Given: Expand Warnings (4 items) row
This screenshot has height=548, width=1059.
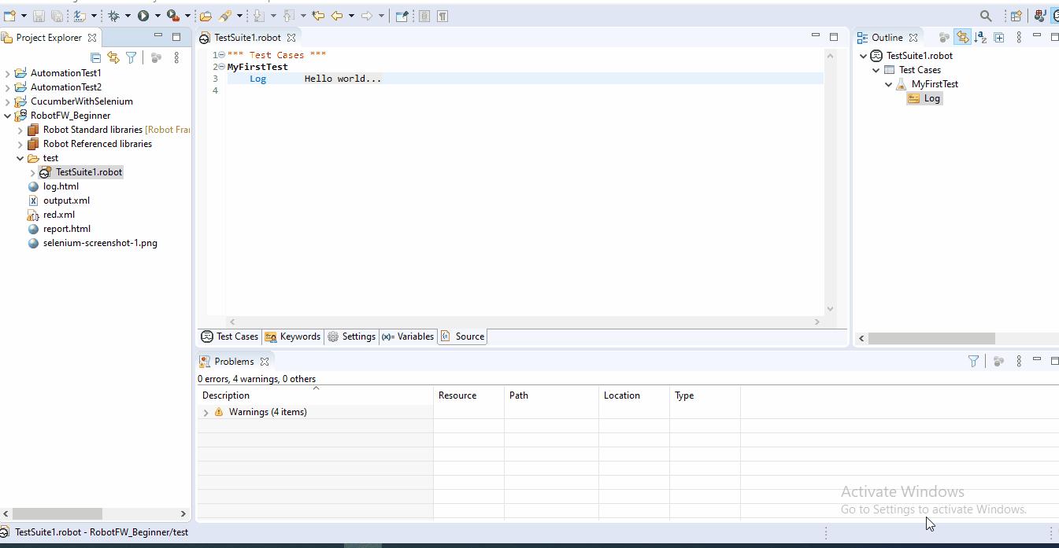Looking at the screenshot, I should tap(206, 412).
